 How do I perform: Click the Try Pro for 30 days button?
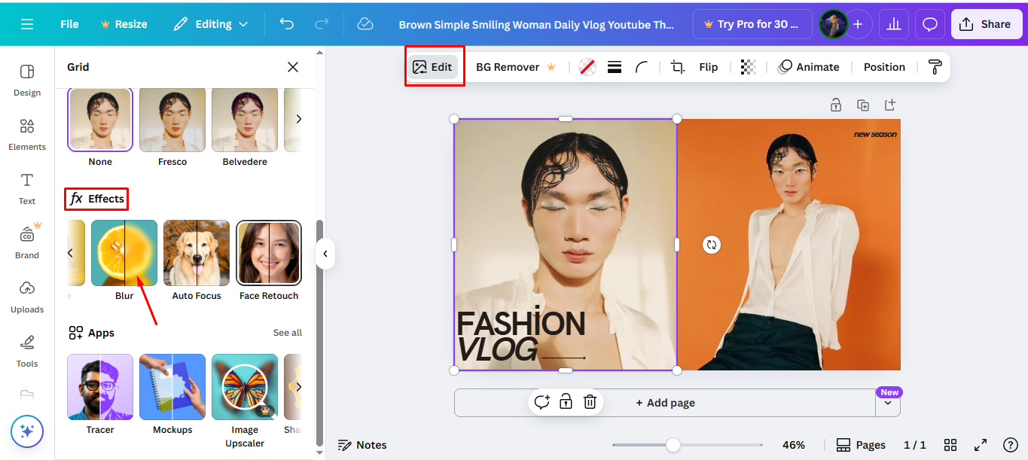[x=752, y=23]
